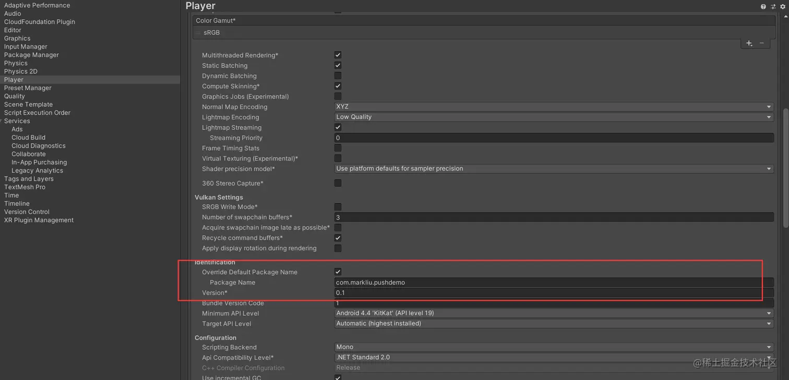Image resolution: width=789 pixels, height=380 pixels.
Task: Enable Frame Timing Stats checkbox
Action: (338, 148)
